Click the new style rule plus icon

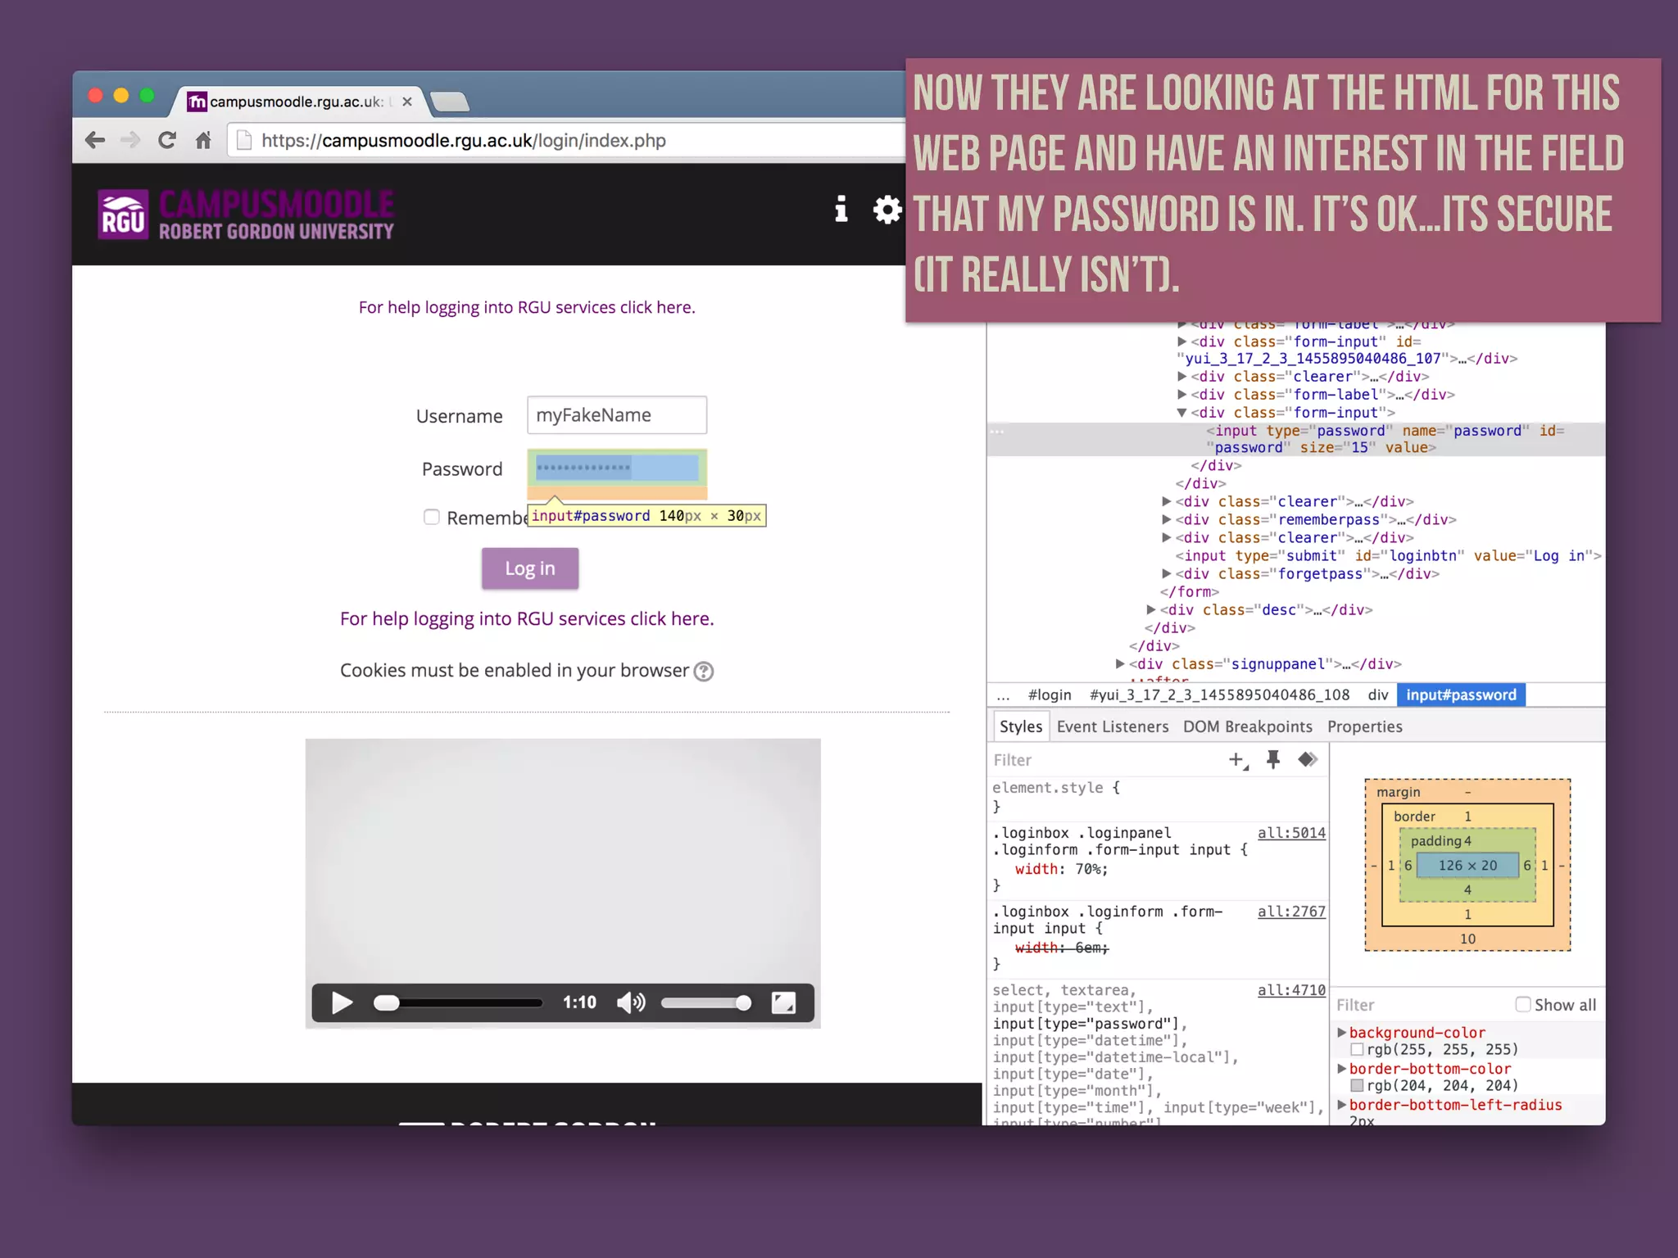click(1237, 760)
